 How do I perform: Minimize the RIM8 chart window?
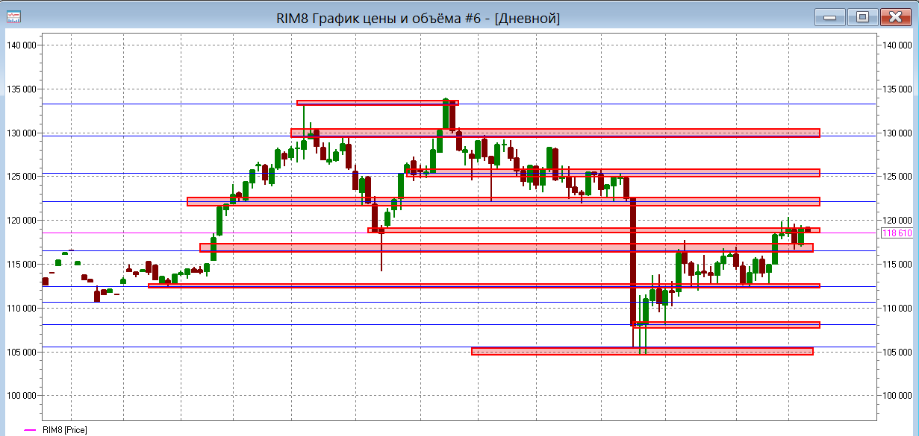[x=830, y=16]
